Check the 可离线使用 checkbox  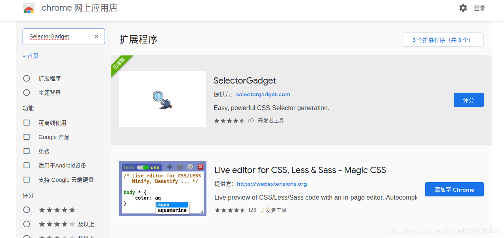27,123
